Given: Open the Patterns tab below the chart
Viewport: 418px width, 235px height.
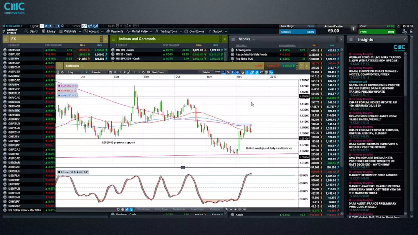Looking at the screenshot, I should tap(215, 209).
